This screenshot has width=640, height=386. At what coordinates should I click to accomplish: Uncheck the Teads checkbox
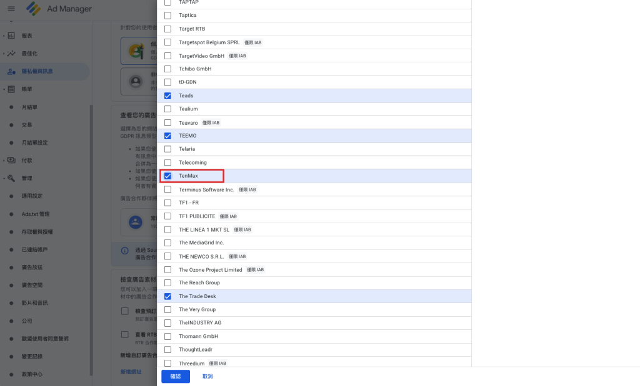click(x=167, y=95)
